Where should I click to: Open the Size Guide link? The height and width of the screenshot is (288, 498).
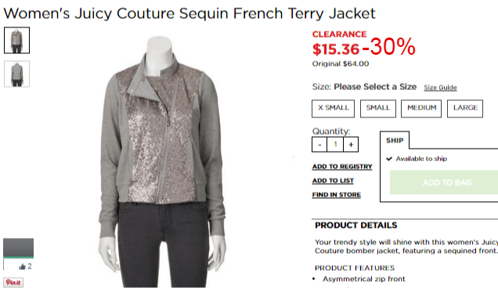pyautogui.click(x=440, y=88)
